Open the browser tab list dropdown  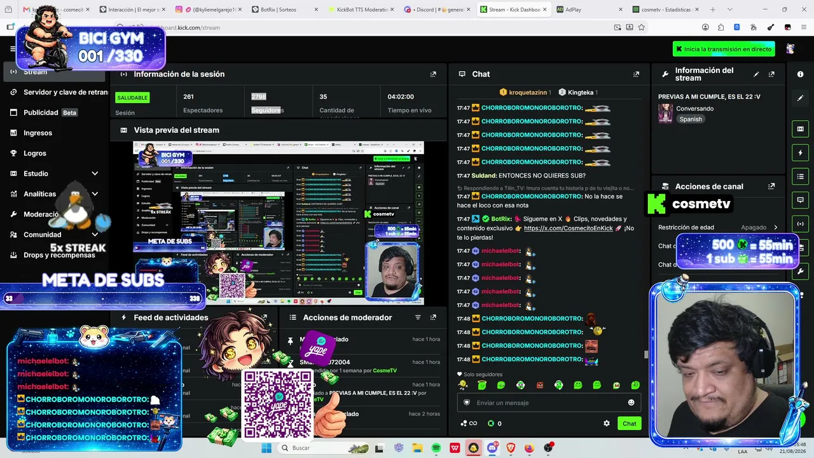[x=729, y=10]
